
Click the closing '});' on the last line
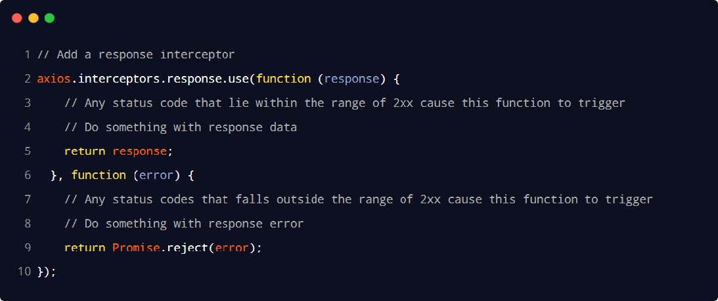pos(47,271)
